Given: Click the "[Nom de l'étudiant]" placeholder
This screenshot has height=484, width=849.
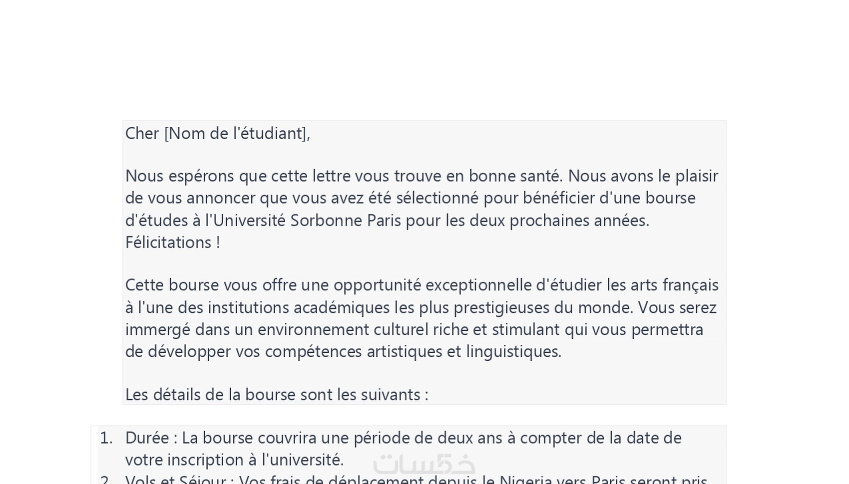Looking at the screenshot, I should click(x=237, y=134).
